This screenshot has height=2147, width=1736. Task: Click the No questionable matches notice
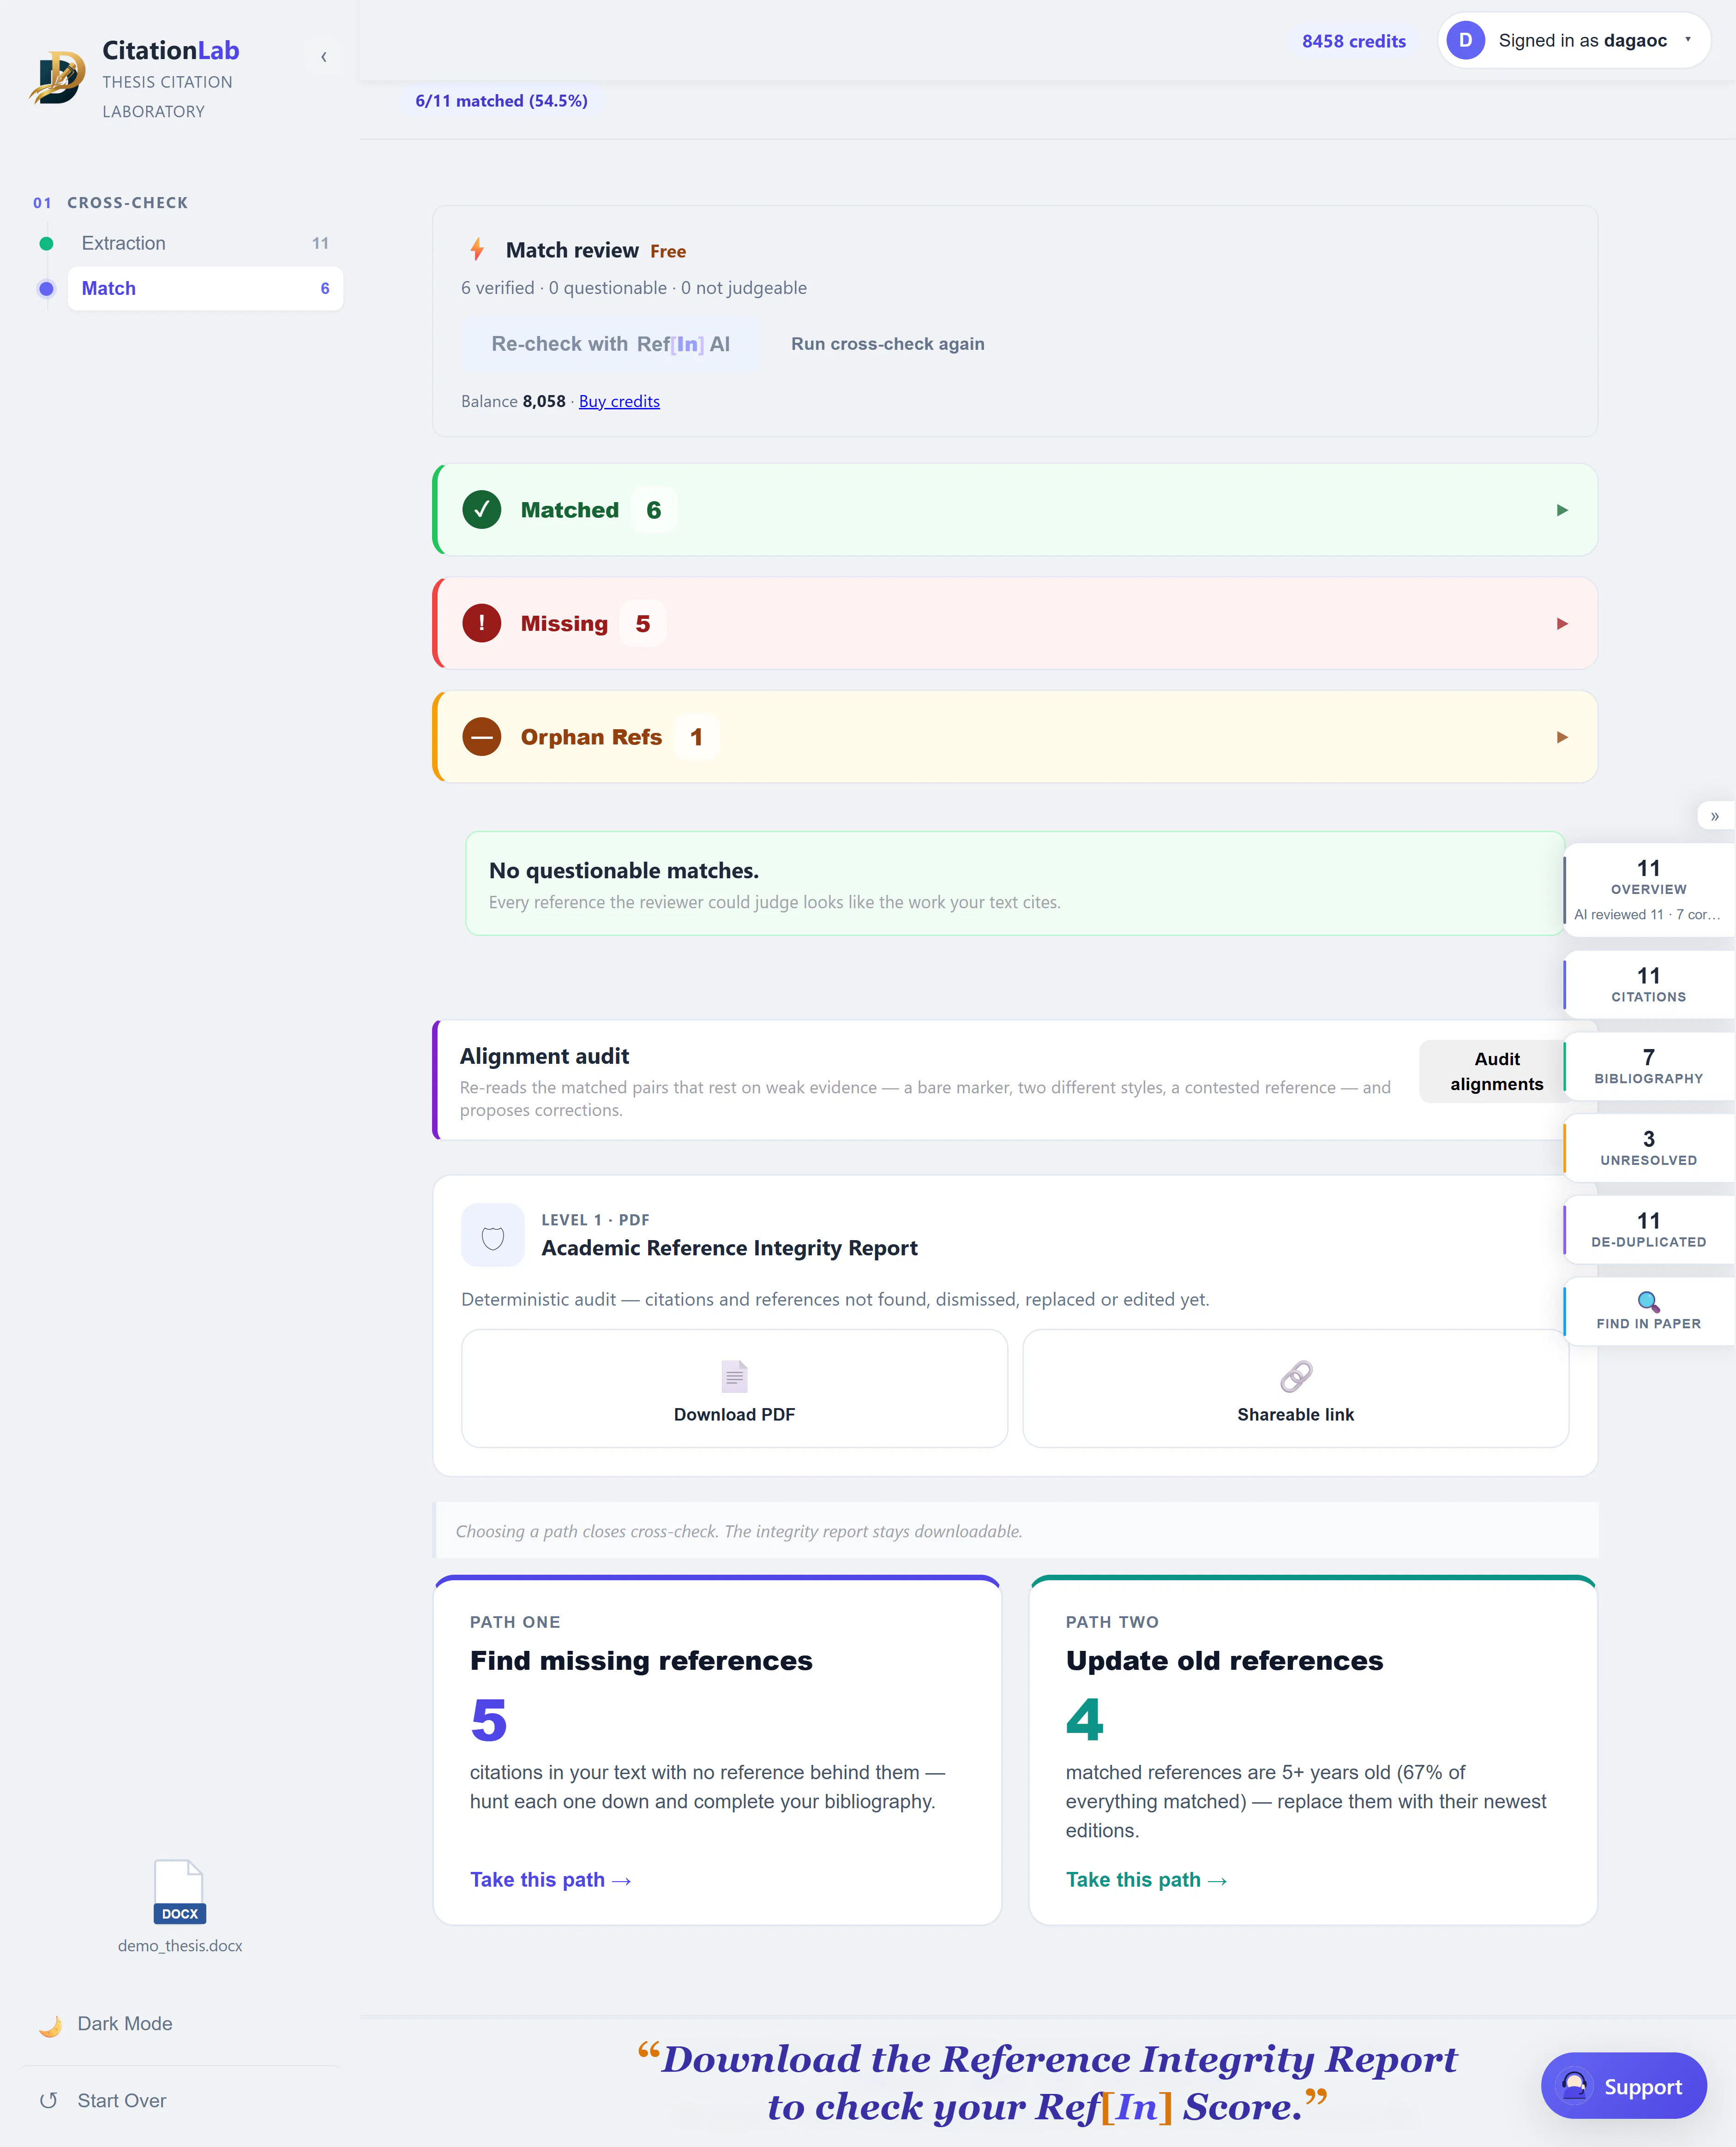click(x=1014, y=884)
